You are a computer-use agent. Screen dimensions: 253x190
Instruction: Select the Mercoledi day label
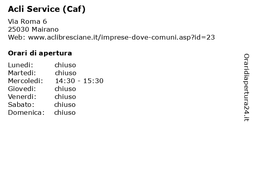(x=25, y=81)
